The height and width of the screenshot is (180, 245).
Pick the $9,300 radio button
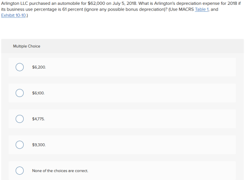20,145
